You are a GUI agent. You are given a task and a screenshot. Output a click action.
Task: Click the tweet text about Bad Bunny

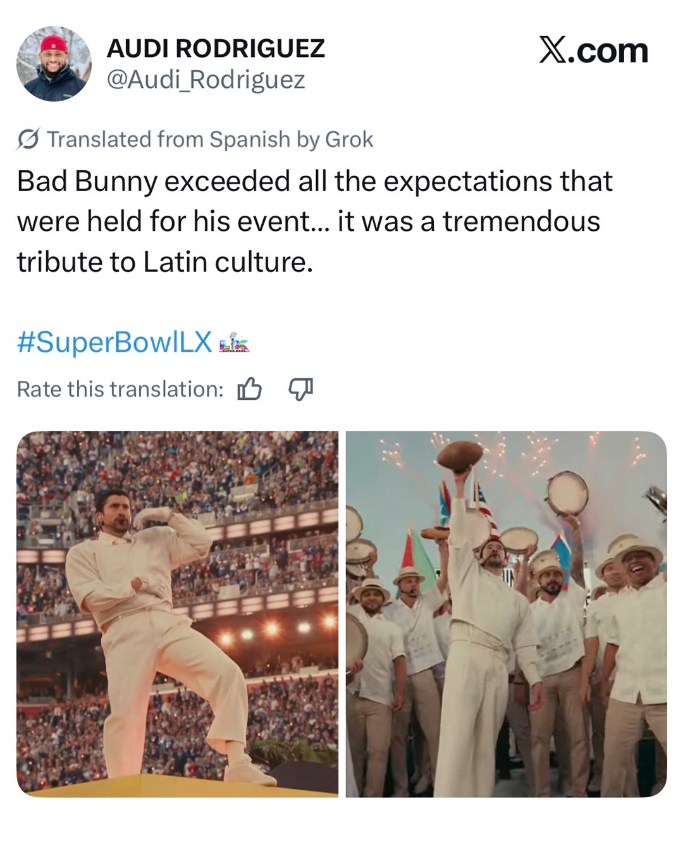tap(314, 221)
